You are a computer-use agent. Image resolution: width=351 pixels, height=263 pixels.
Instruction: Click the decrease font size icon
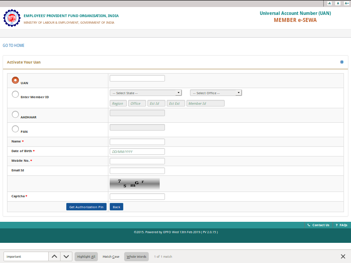pyautogui.click(x=329, y=3)
